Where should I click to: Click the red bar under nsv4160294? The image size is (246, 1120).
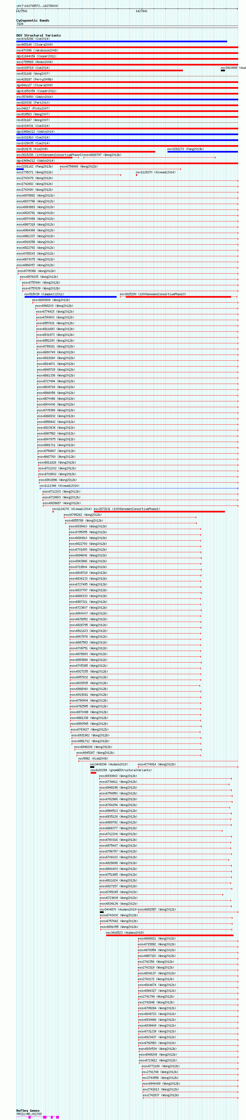93,773
